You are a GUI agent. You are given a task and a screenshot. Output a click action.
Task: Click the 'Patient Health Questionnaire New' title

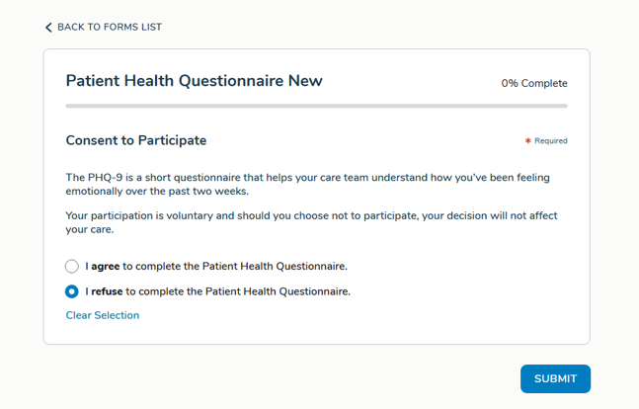click(194, 81)
